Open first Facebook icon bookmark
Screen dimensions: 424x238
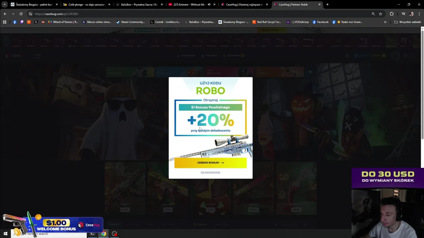[x=15, y=22]
